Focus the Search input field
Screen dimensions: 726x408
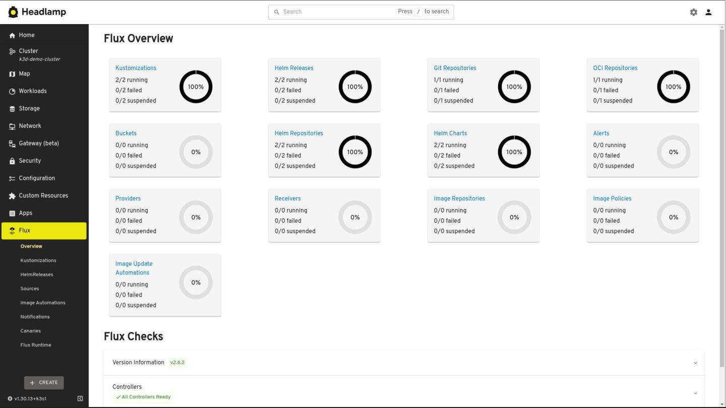tap(361, 12)
